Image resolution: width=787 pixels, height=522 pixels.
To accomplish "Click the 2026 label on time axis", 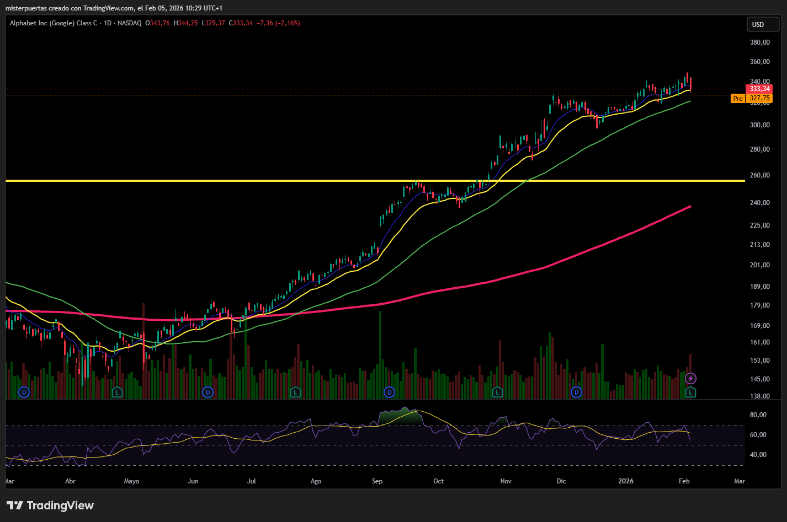I will [x=626, y=481].
